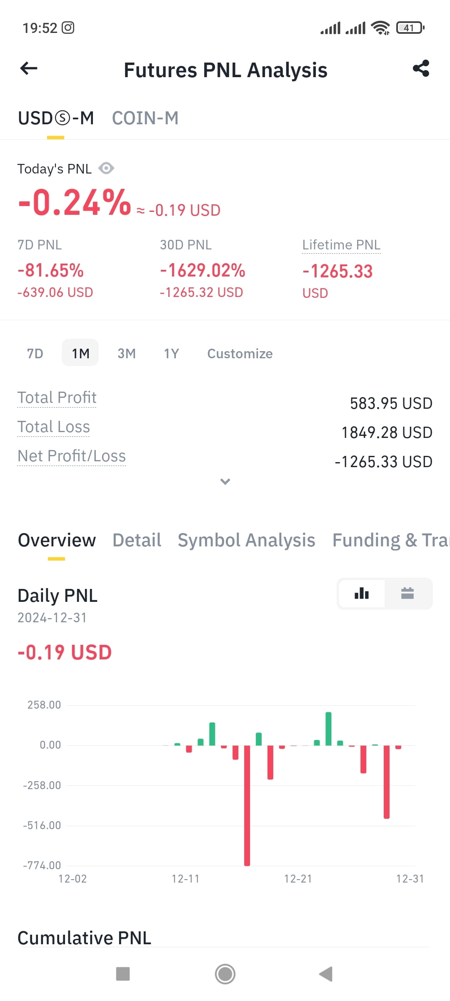Tap the Net Profit/Loss label explanation
The width and height of the screenshot is (450, 1001).
pyautogui.click(x=71, y=456)
